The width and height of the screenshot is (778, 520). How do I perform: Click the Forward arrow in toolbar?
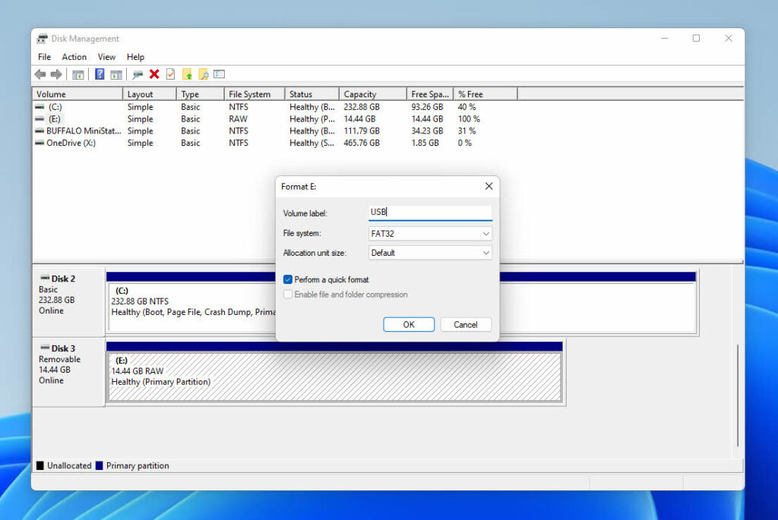click(x=55, y=74)
